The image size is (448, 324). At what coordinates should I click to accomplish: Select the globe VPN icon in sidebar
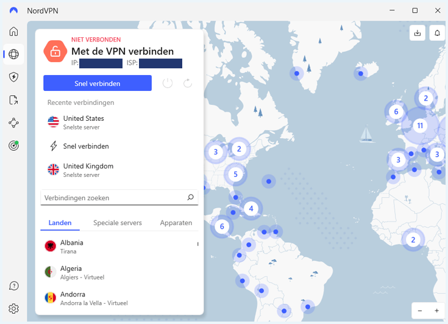coord(13,54)
